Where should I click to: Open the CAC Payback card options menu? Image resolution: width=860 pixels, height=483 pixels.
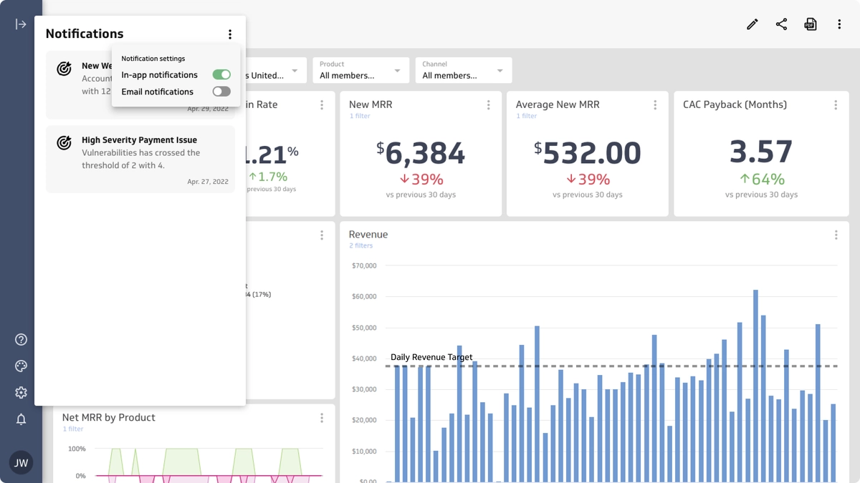[836, 104]
